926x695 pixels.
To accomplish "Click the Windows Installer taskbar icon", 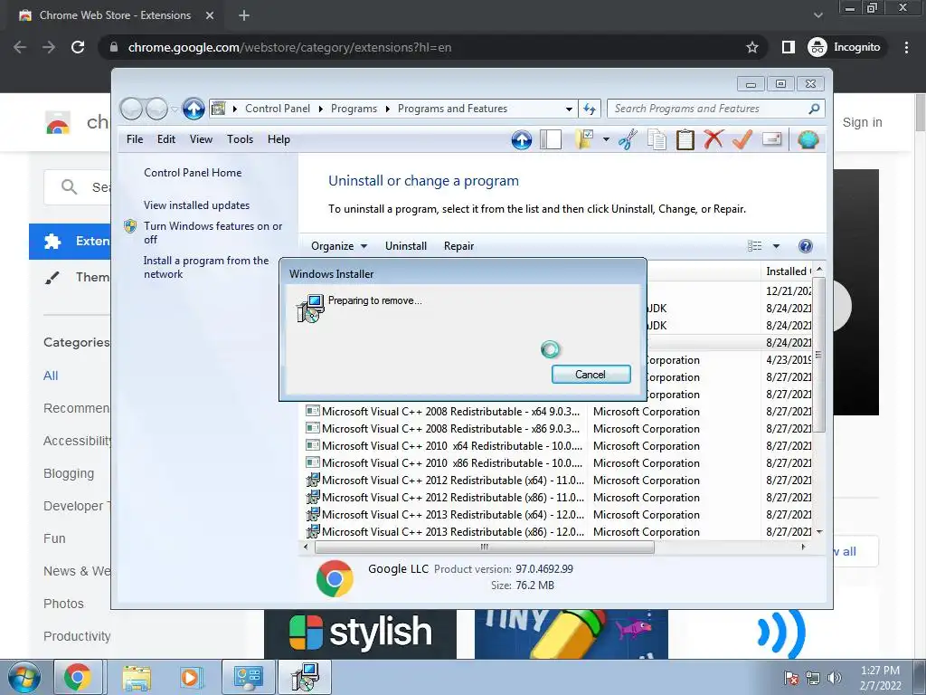I will pyautogui.click(x=306, y=677).
